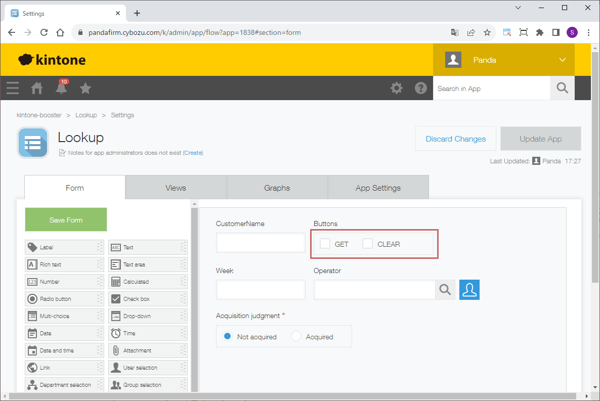The image size is (600, 401).
Task: Check the CLEAR checkbox
Action: [x=368, y=244]
